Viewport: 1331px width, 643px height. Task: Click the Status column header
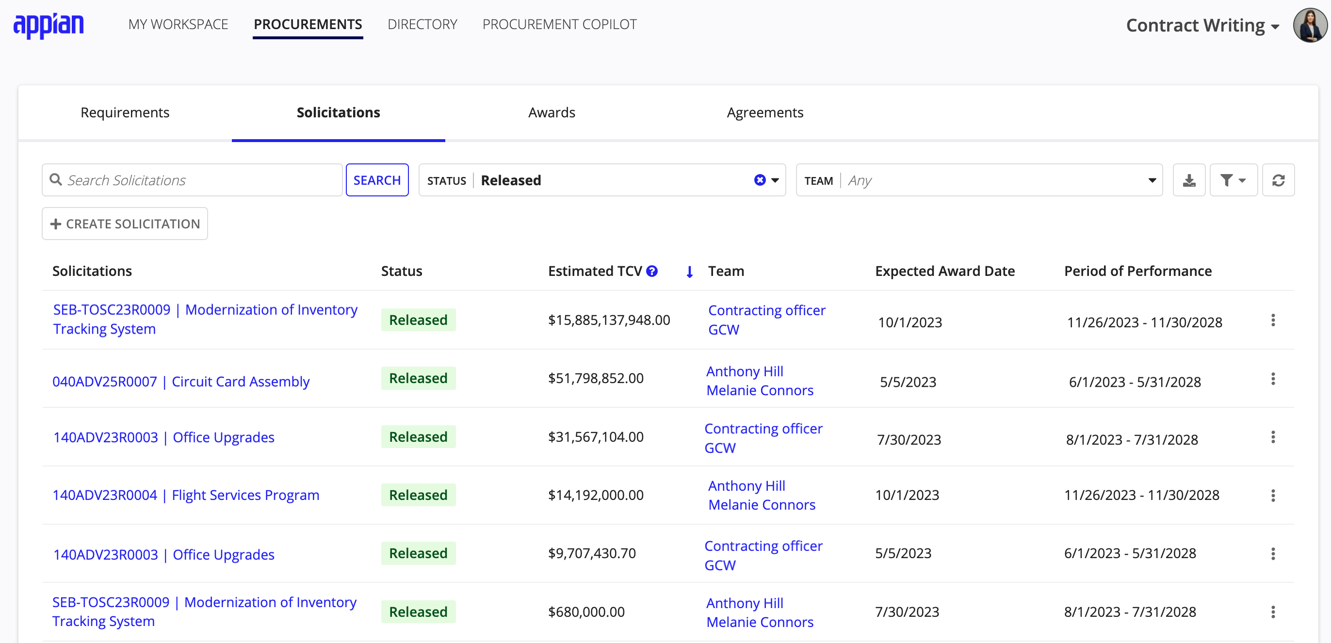coord(402,271)
